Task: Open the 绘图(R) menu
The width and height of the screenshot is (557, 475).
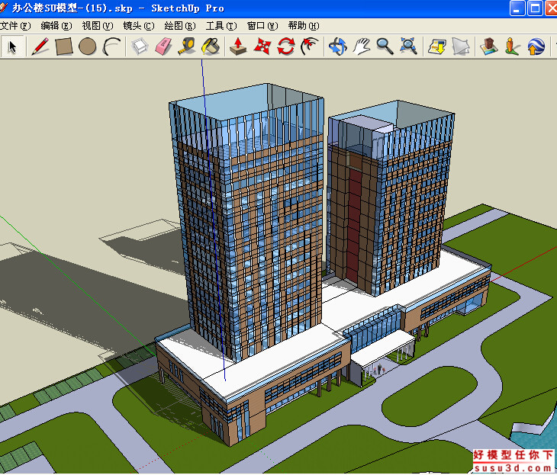Action: tap(180, 26)
